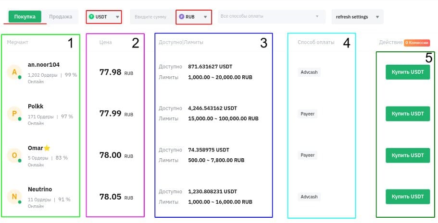Image resolution: width=438 pixels, height=223 pixels.
Task: Open the refresh settings dropdown
Action: click(x=358, y=17)
